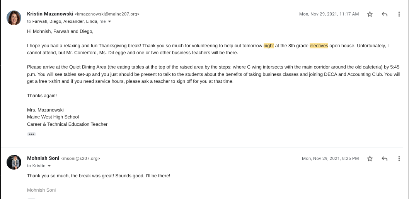The image size is (409, 199).
Task: Reply to Kristin Mazanowski's email
Action: pos(384,14)
